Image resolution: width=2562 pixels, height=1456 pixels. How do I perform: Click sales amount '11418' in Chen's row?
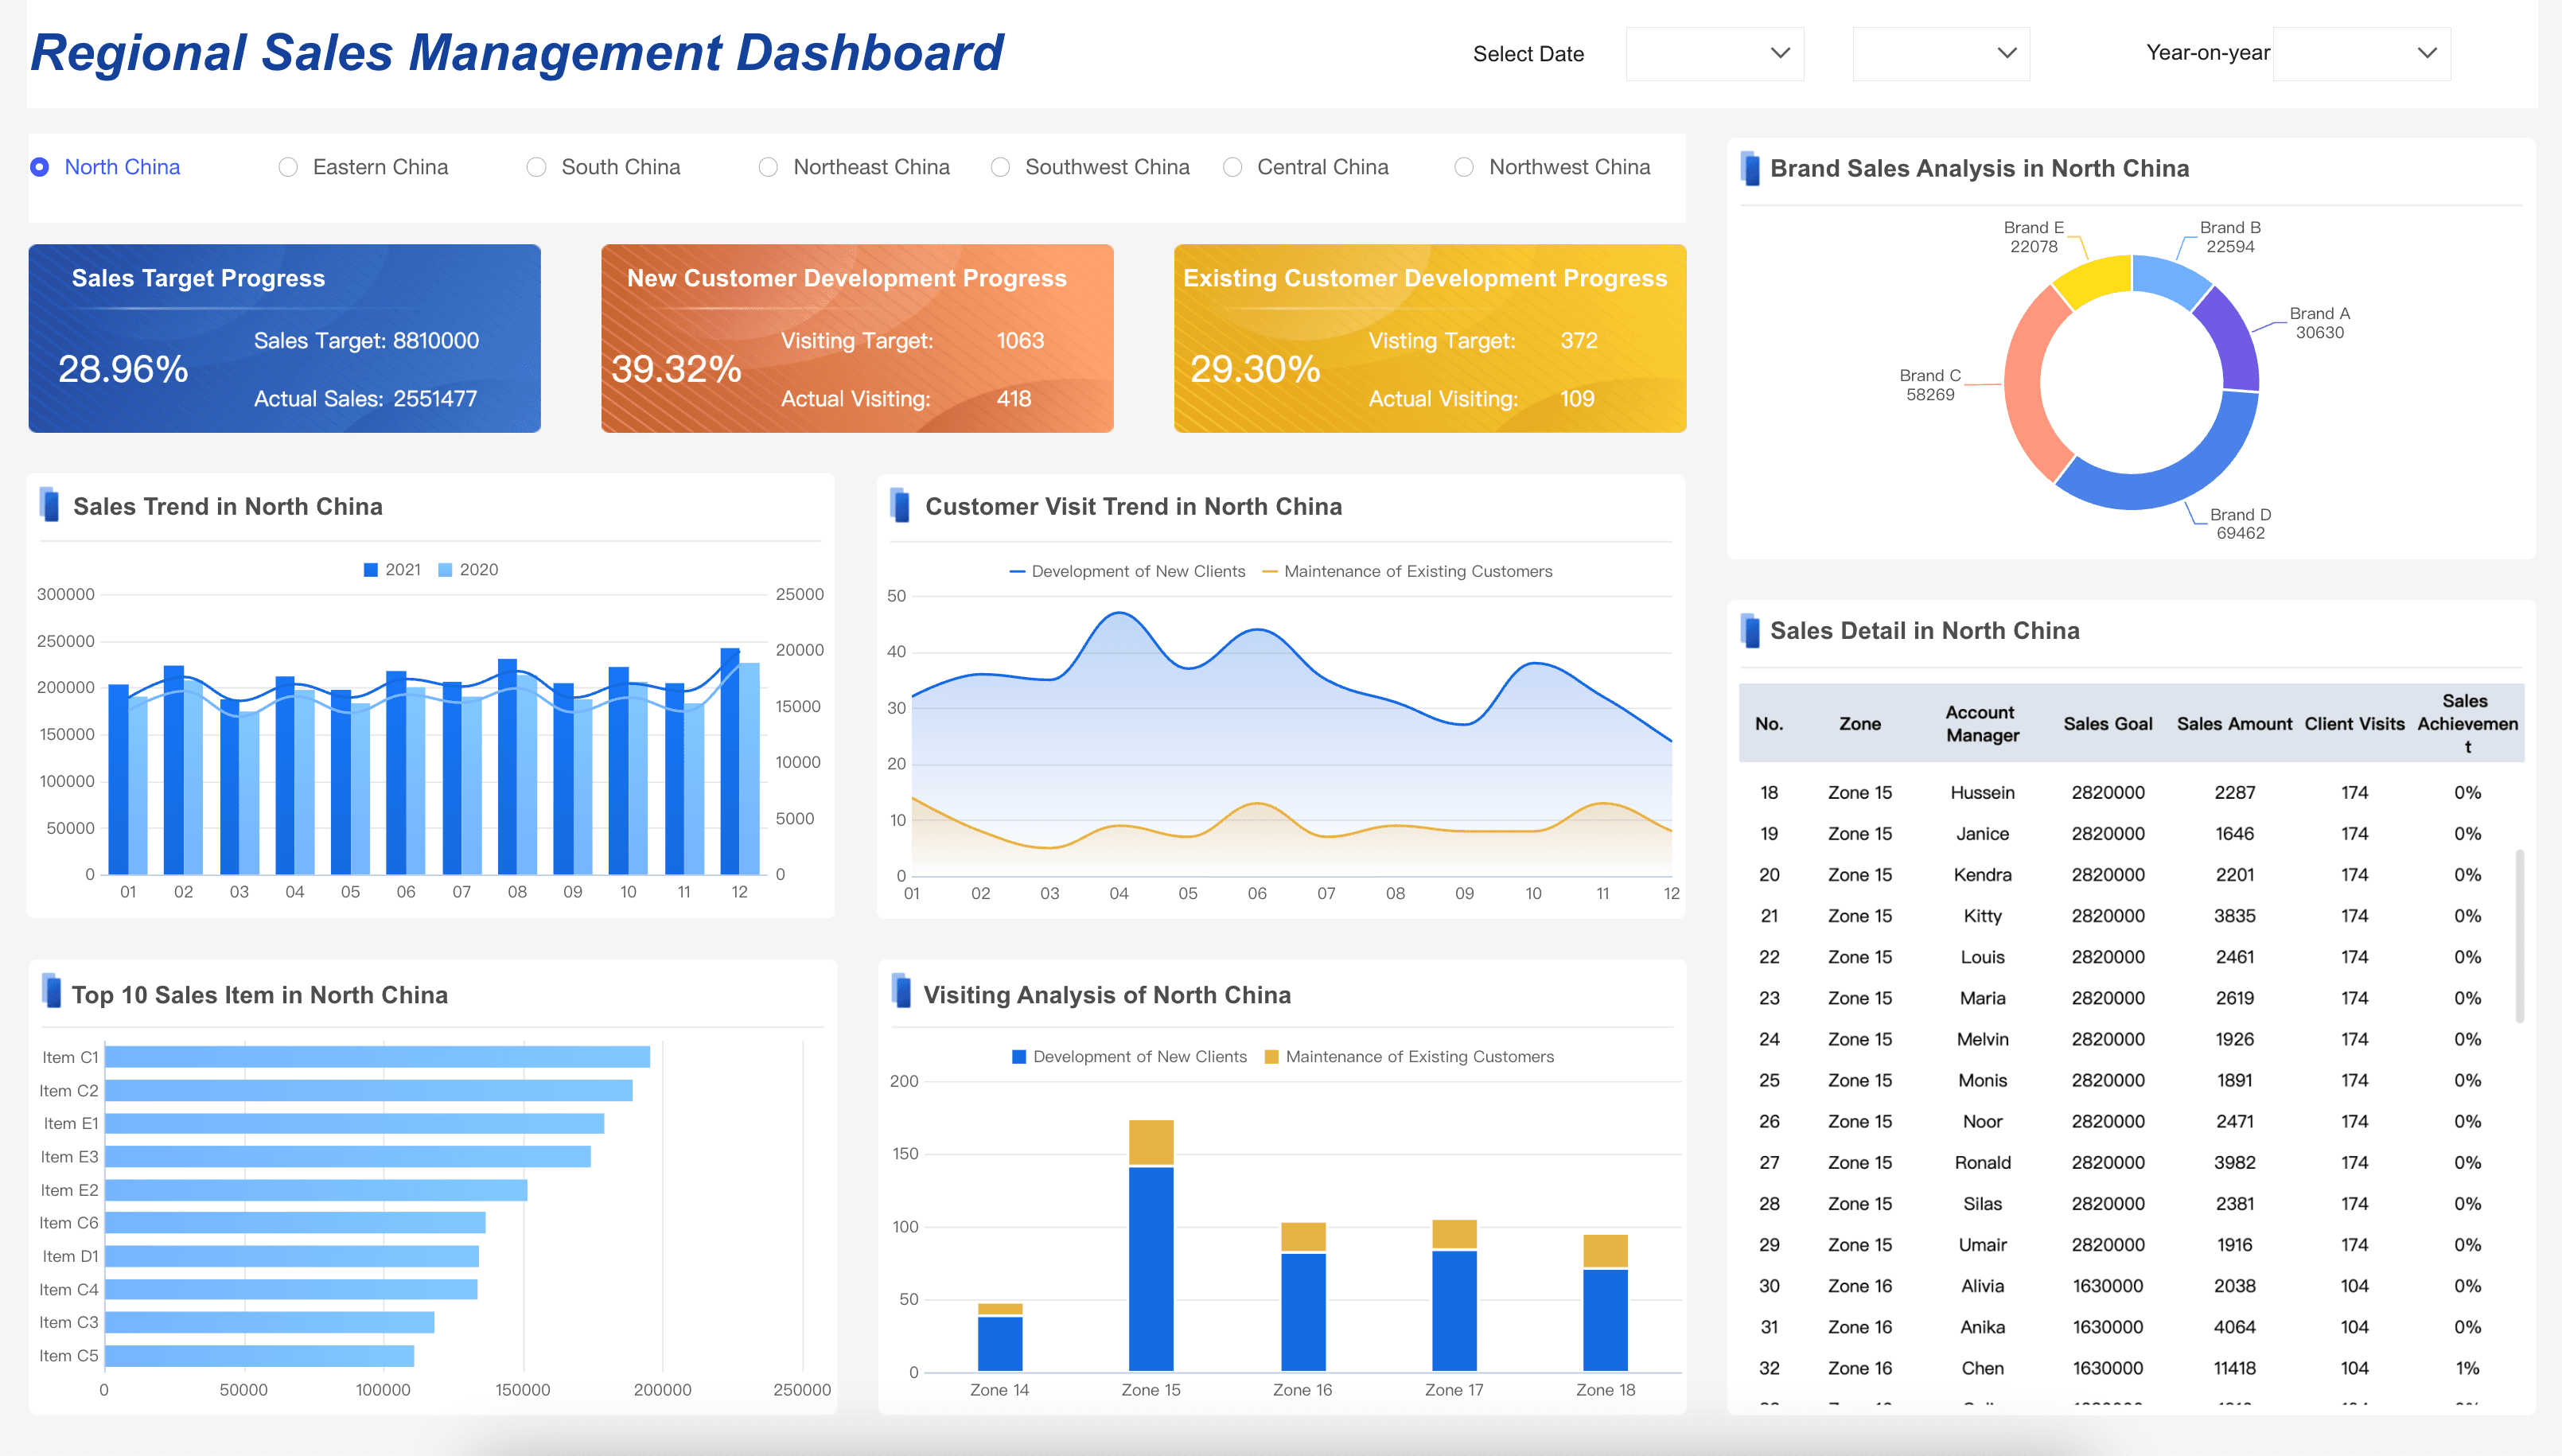pyautogui.click(x=2234, y=1368)
